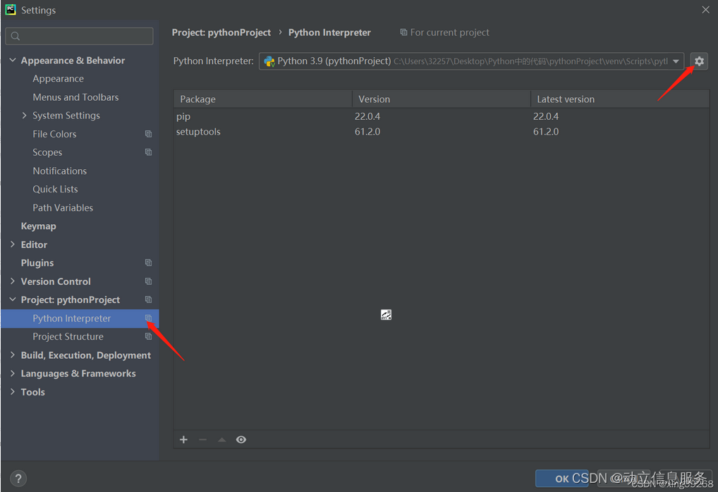Select Appearance settings page
Screen dimensions: 718x492
coord(58,79)
